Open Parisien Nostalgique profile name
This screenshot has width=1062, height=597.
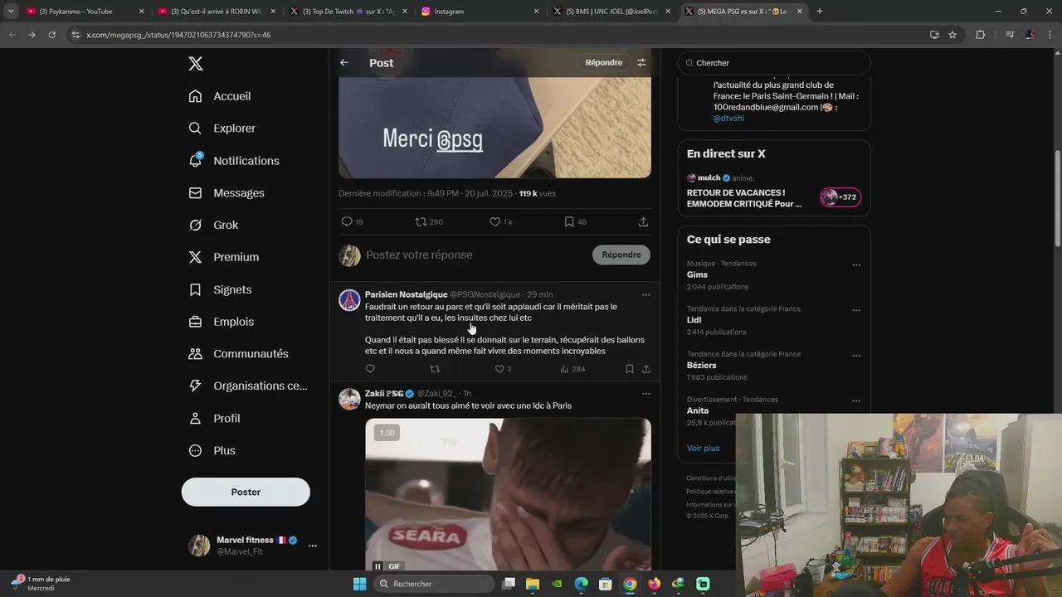pyautogui.click(x=406, y=294)
